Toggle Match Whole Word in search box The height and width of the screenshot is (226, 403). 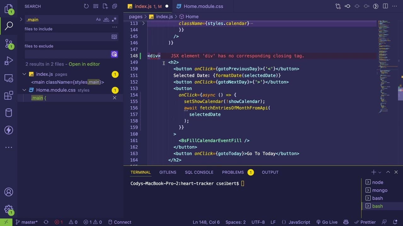(106, 19)
